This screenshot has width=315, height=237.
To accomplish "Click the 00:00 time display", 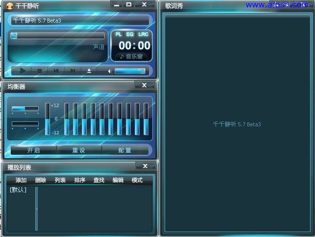I will pyautogui.click(x=134, y=46).
